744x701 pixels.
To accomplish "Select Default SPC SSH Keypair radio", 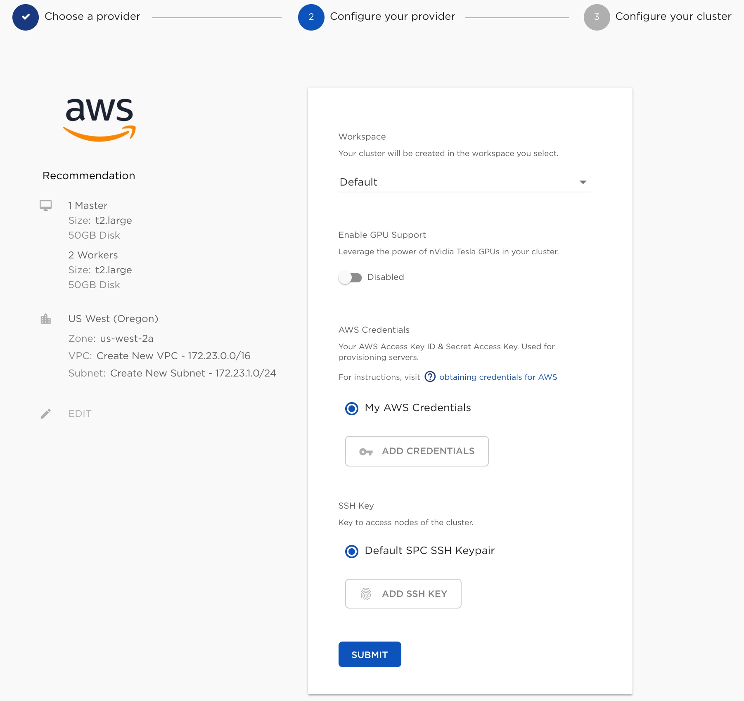I will (x=352, y=551).
